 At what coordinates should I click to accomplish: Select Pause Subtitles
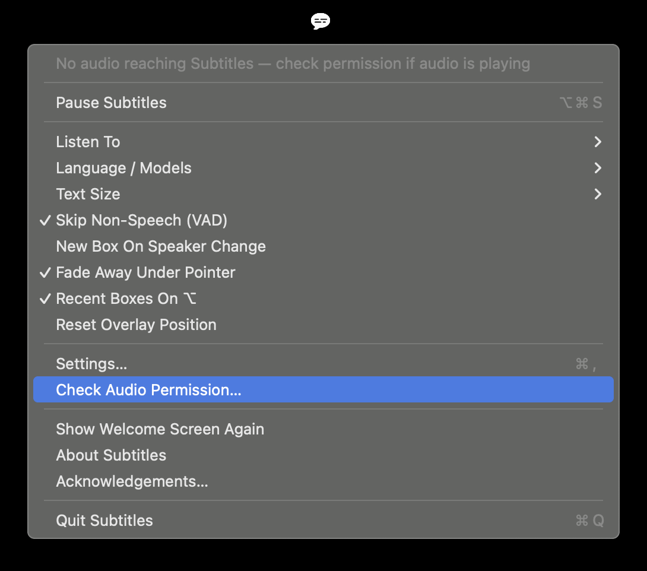323,103
